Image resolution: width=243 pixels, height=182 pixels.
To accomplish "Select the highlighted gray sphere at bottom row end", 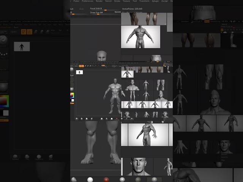I will pyautogui.click(x=154, y=179).
